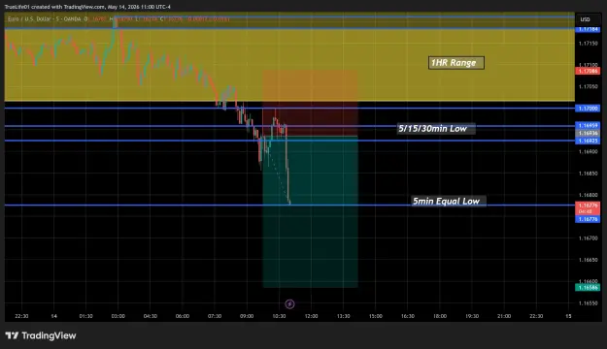
Task: Click the 1.17150 price scale value
Action: (x=588, y=44)
